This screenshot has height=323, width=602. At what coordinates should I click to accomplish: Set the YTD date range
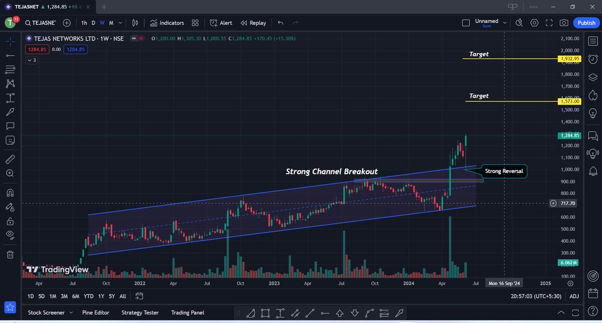89,296
